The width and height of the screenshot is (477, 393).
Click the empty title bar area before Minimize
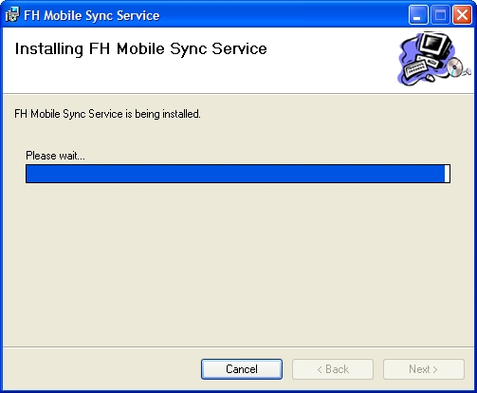(284, 14)
